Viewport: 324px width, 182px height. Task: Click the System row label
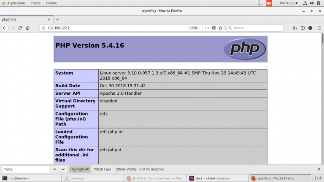[64, 73]
